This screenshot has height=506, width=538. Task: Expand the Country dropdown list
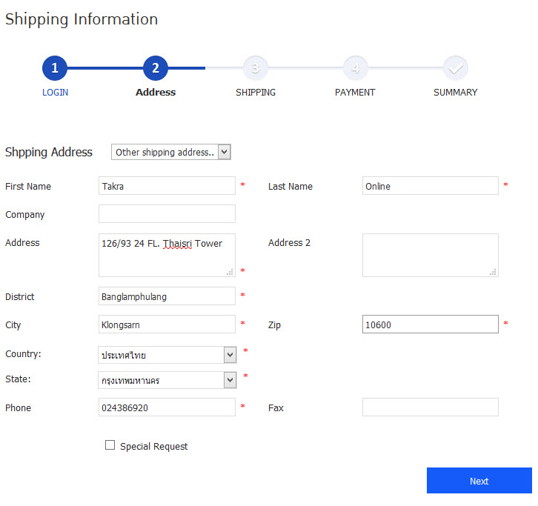pyautogui.click(x=167, y=355)
